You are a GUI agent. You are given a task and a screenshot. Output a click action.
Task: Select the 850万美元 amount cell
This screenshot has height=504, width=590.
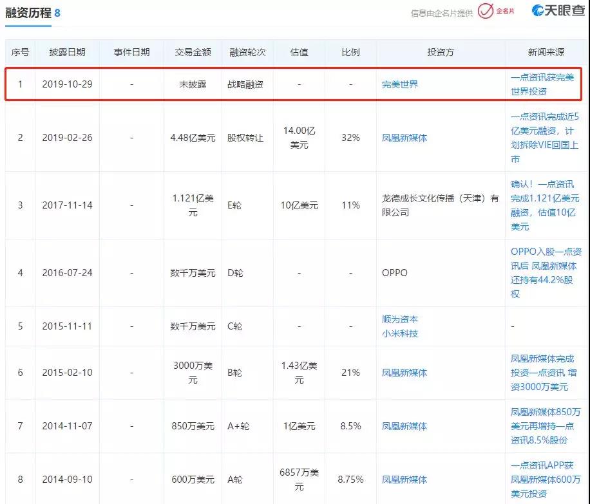pos(193,425)
